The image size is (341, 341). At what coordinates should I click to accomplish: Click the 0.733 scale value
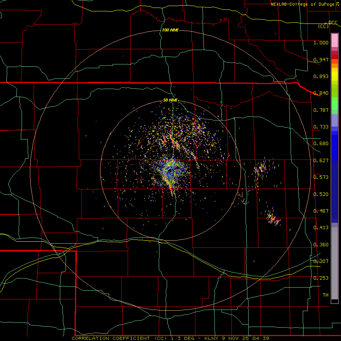(321, 127)
